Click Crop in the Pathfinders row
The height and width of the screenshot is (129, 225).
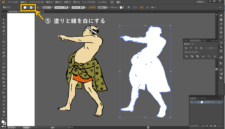click(203, 56)
